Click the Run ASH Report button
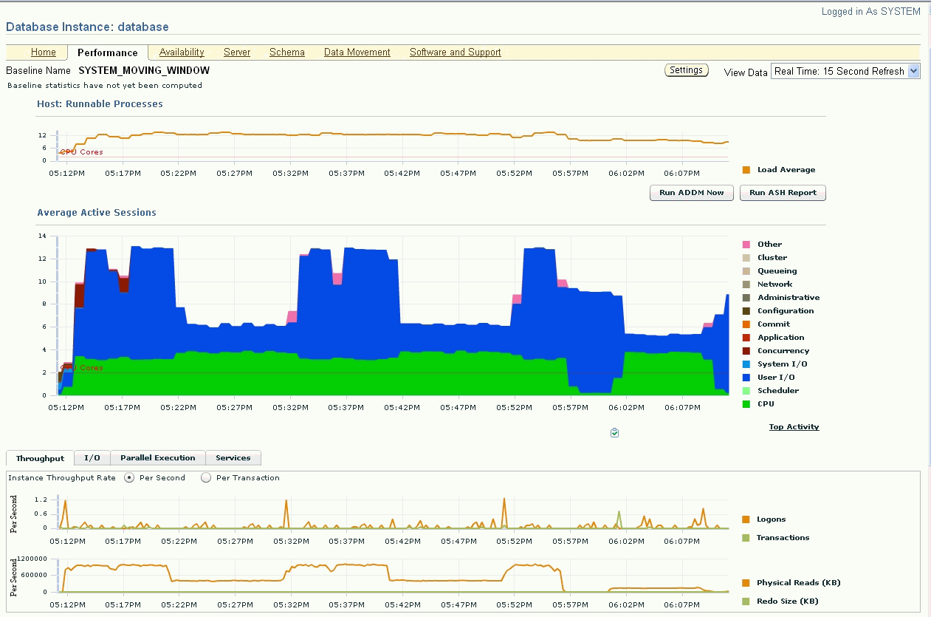The width and height of the screenshot is (931, 617). click(783, 192)
